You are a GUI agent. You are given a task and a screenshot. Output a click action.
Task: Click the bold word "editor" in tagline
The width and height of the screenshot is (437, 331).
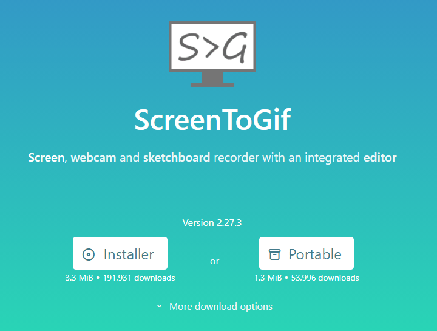pyautogui.click(x=380, y=157)
